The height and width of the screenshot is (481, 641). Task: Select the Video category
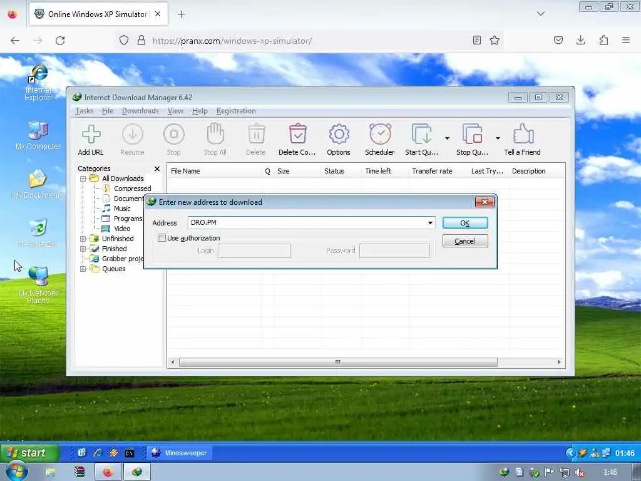click(122, 229)
